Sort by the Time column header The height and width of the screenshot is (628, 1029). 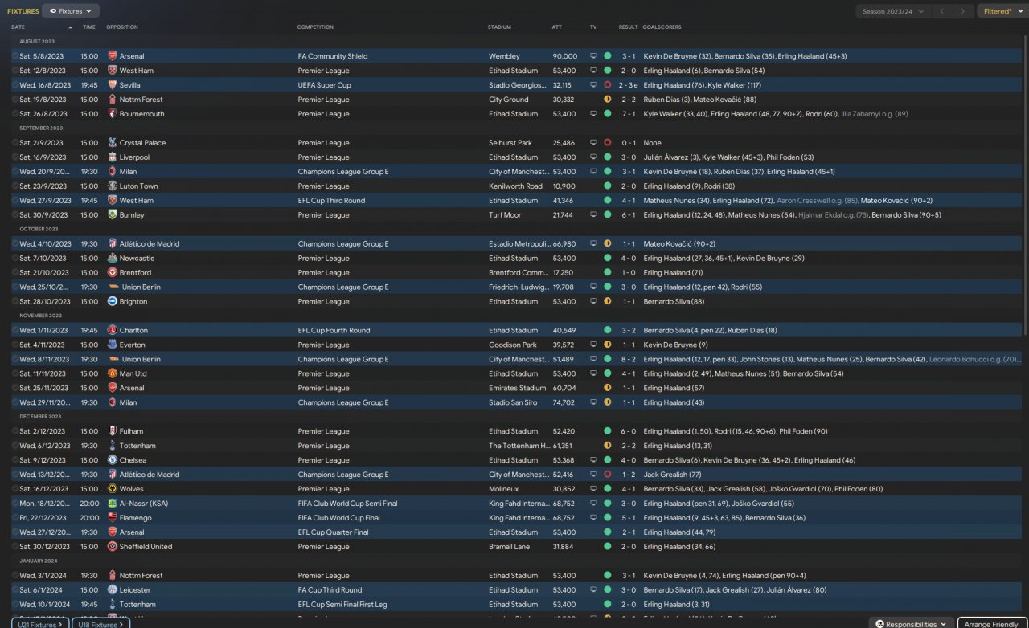tap(88, 27)
